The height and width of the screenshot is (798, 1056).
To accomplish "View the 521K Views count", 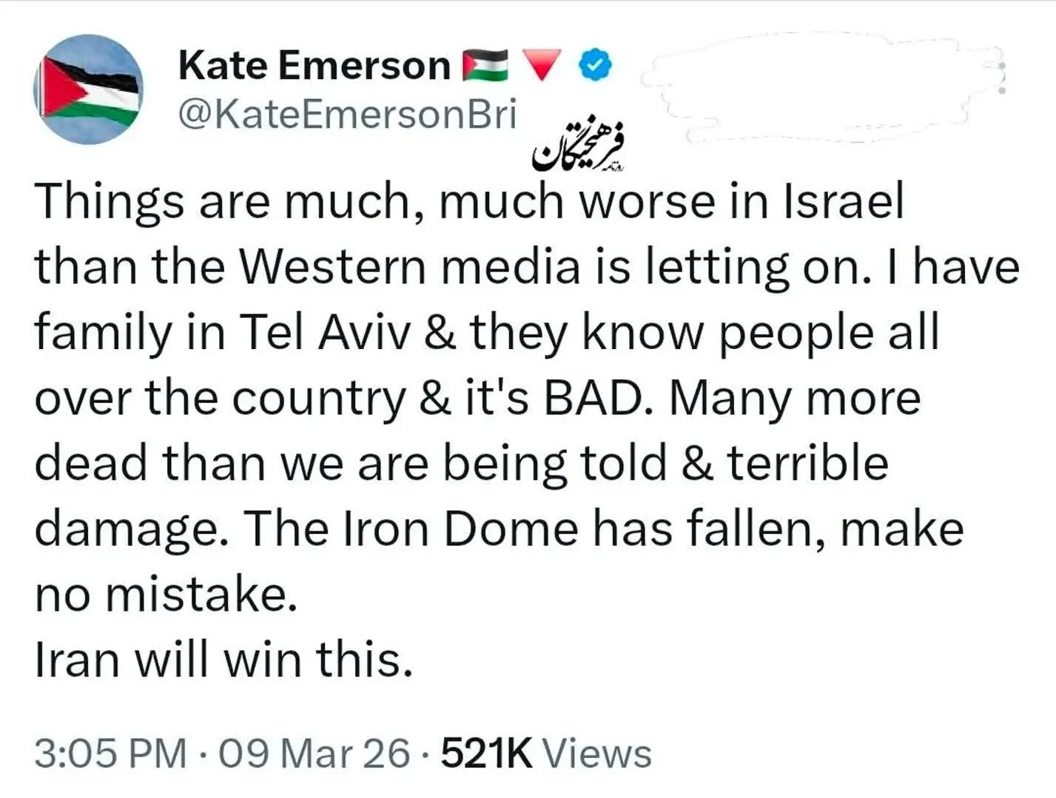I will coord(546,754).
